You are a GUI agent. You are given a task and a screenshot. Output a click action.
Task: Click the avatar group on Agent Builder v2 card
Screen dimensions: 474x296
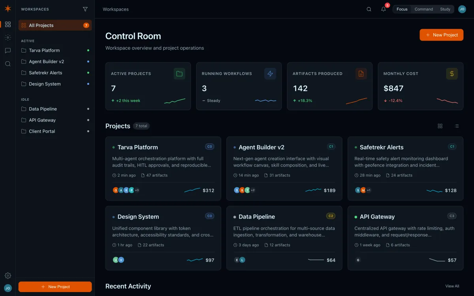245,190
